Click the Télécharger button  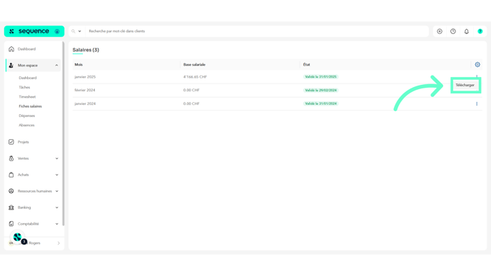coord(465,85)
